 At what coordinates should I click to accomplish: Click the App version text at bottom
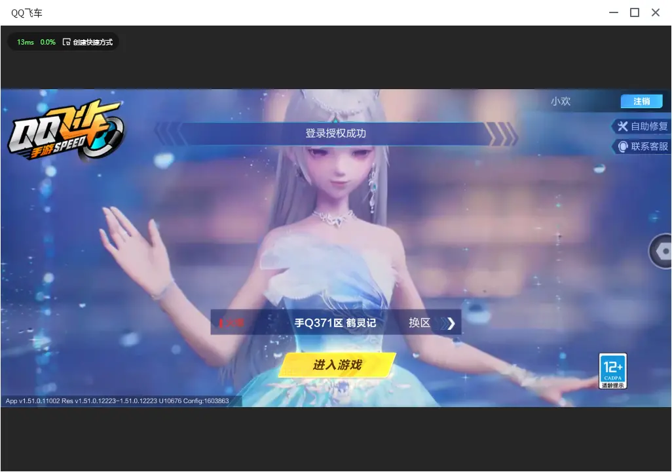[117, 401]
